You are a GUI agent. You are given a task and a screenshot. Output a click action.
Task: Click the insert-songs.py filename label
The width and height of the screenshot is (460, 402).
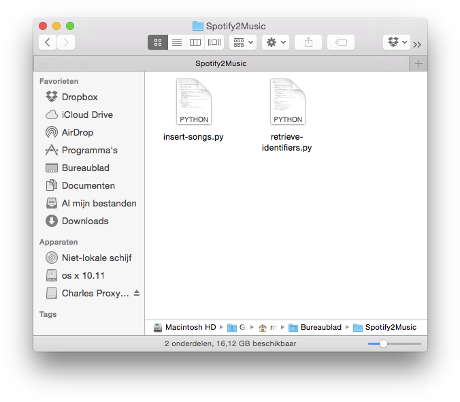click(193, 137)
